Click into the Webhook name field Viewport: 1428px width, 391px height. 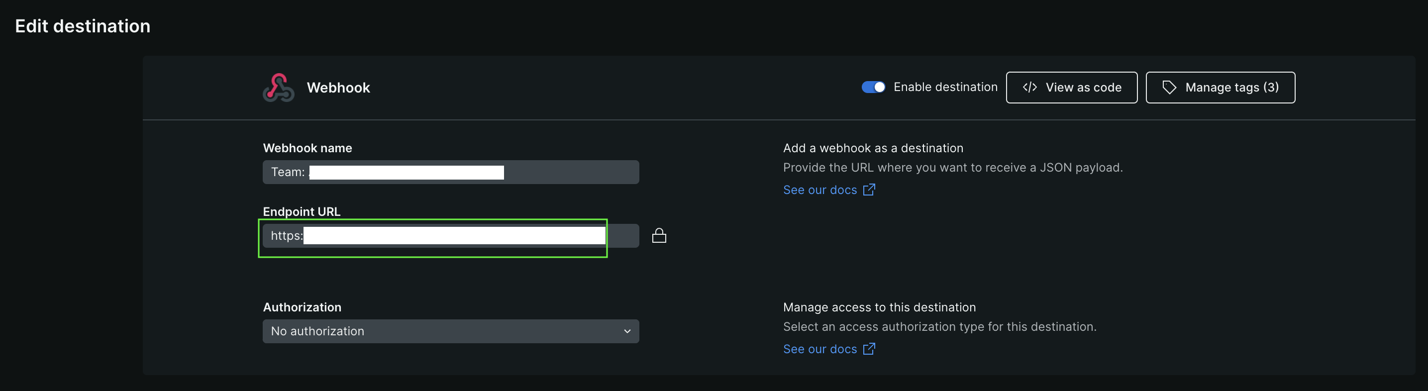tap(571, 173)
